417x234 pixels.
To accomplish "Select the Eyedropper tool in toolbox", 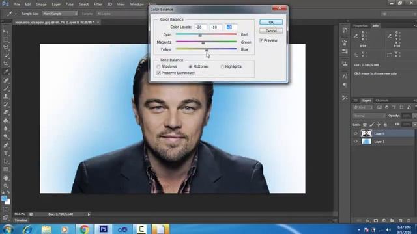I will point(6,71).
